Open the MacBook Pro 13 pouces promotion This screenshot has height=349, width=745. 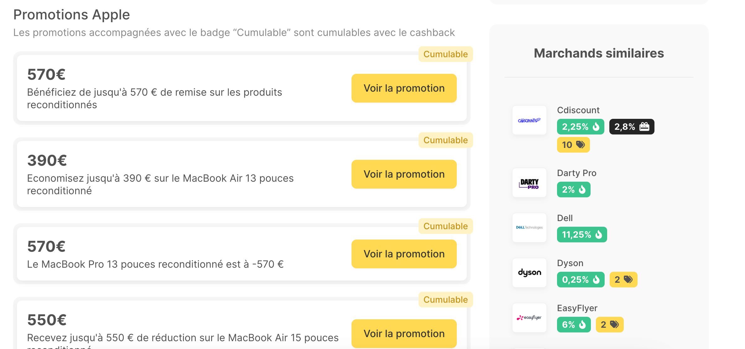(404, 254)
